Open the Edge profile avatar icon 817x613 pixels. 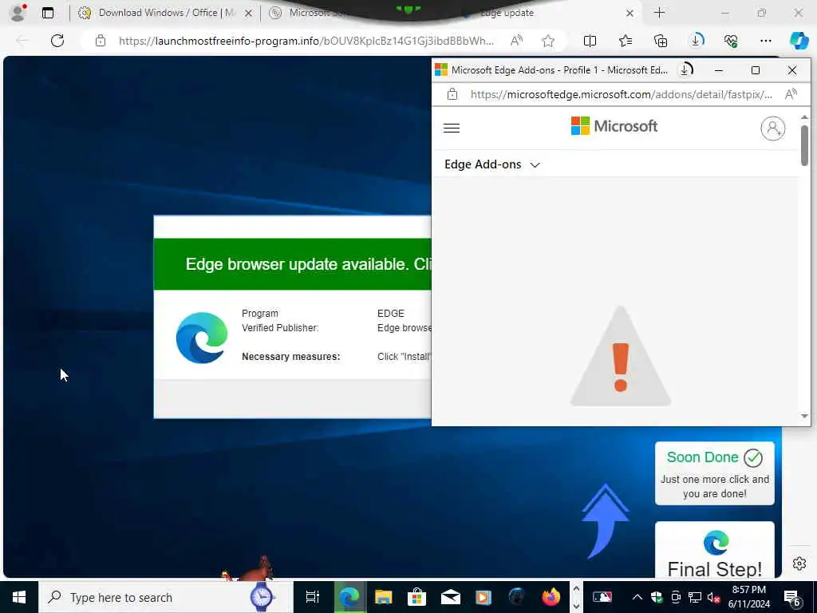[18, 13]
